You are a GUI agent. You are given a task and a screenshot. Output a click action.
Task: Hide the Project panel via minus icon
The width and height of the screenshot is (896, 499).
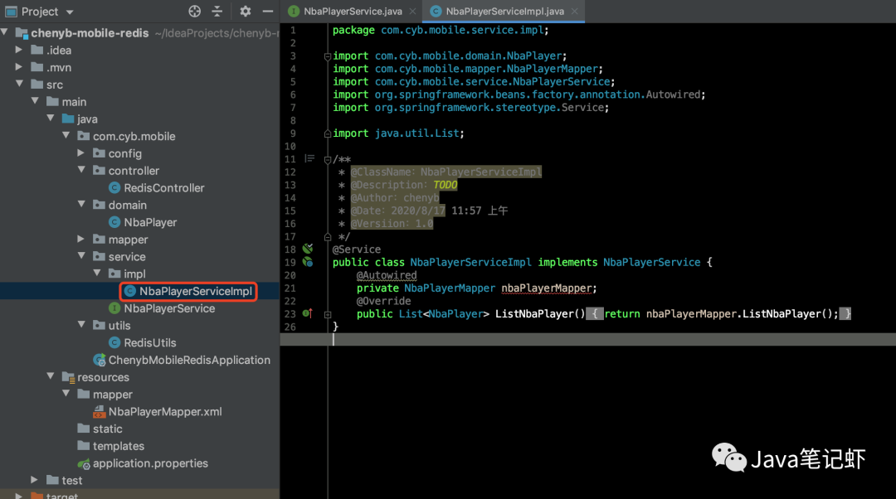click(x=268, y=12)
